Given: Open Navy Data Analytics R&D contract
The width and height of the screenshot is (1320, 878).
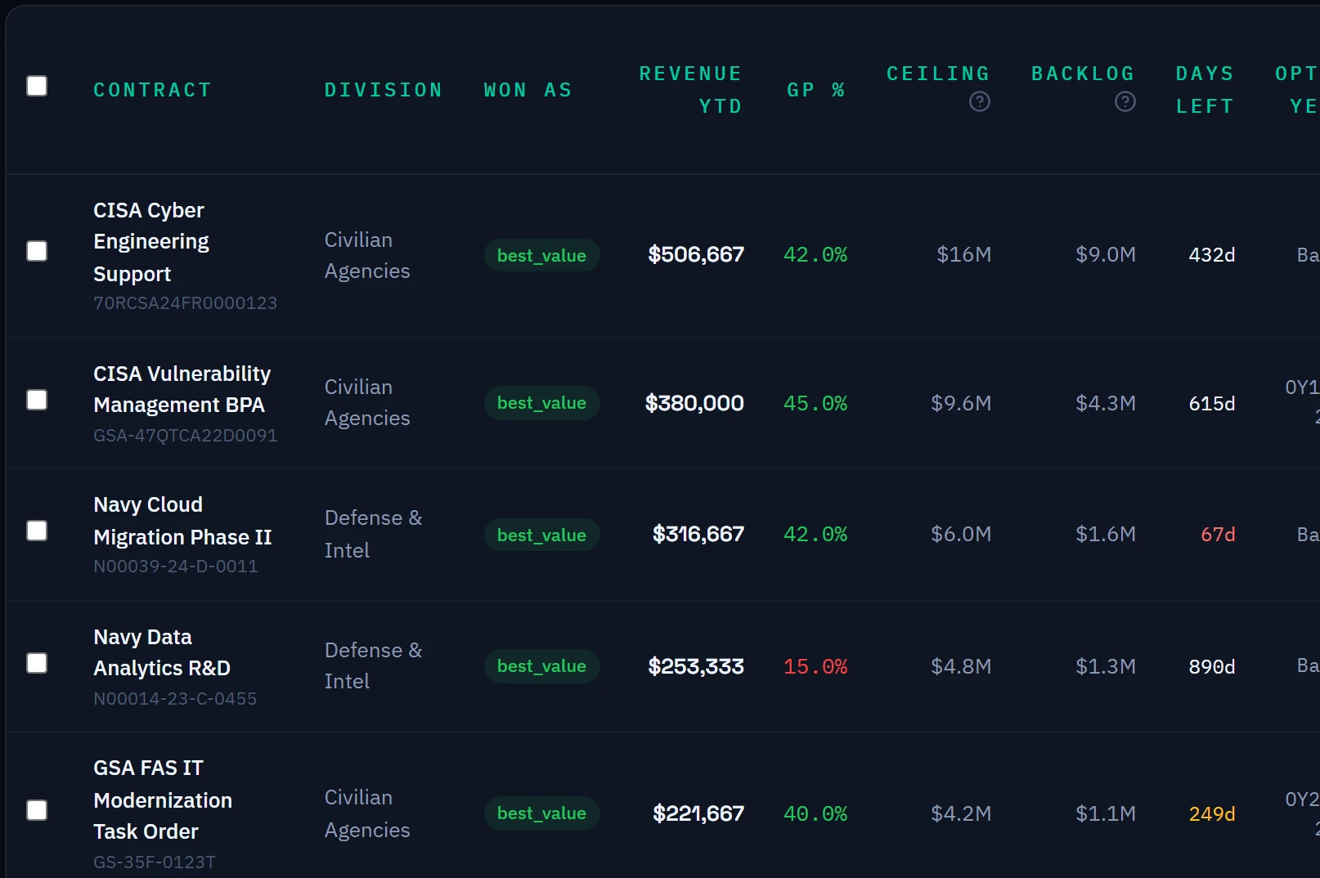Looking at the screenshot, I should [x=162, y=652].
